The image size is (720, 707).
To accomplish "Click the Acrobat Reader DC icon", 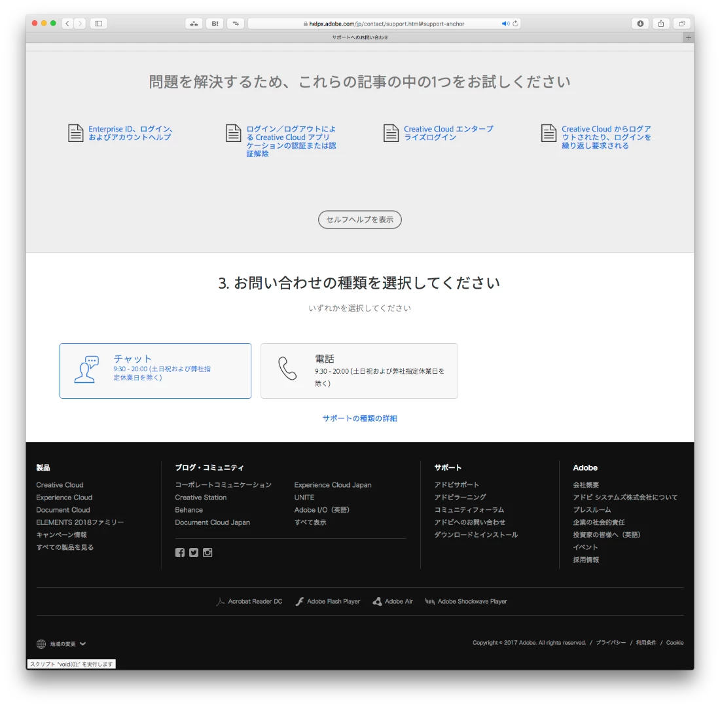I will point(221,602).
